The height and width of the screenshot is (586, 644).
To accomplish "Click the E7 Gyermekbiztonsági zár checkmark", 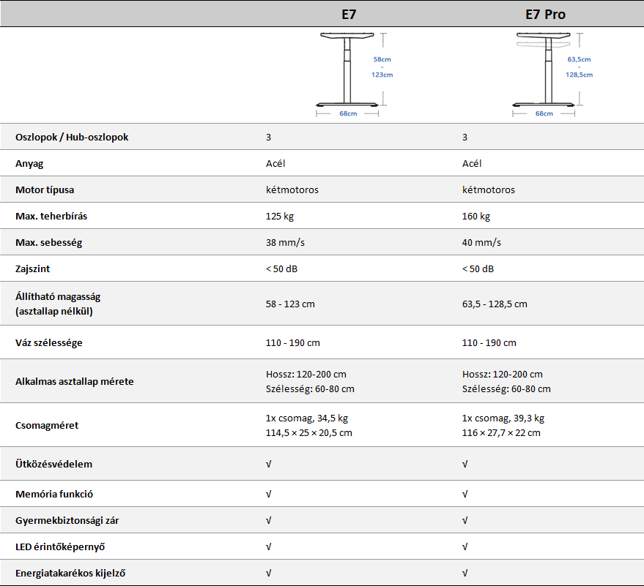I will (268, 521).
